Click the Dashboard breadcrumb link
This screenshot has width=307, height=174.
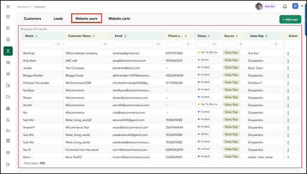[23, 7]
